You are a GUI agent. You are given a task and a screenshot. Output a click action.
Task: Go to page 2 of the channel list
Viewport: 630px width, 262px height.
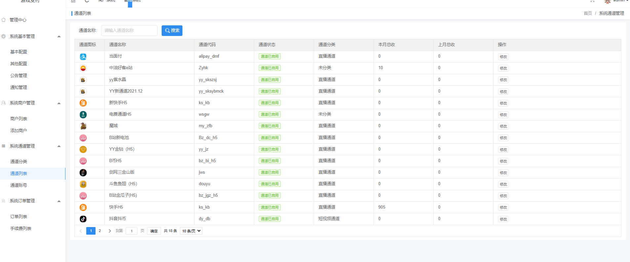pyautogui.click(x=99, y=231)
